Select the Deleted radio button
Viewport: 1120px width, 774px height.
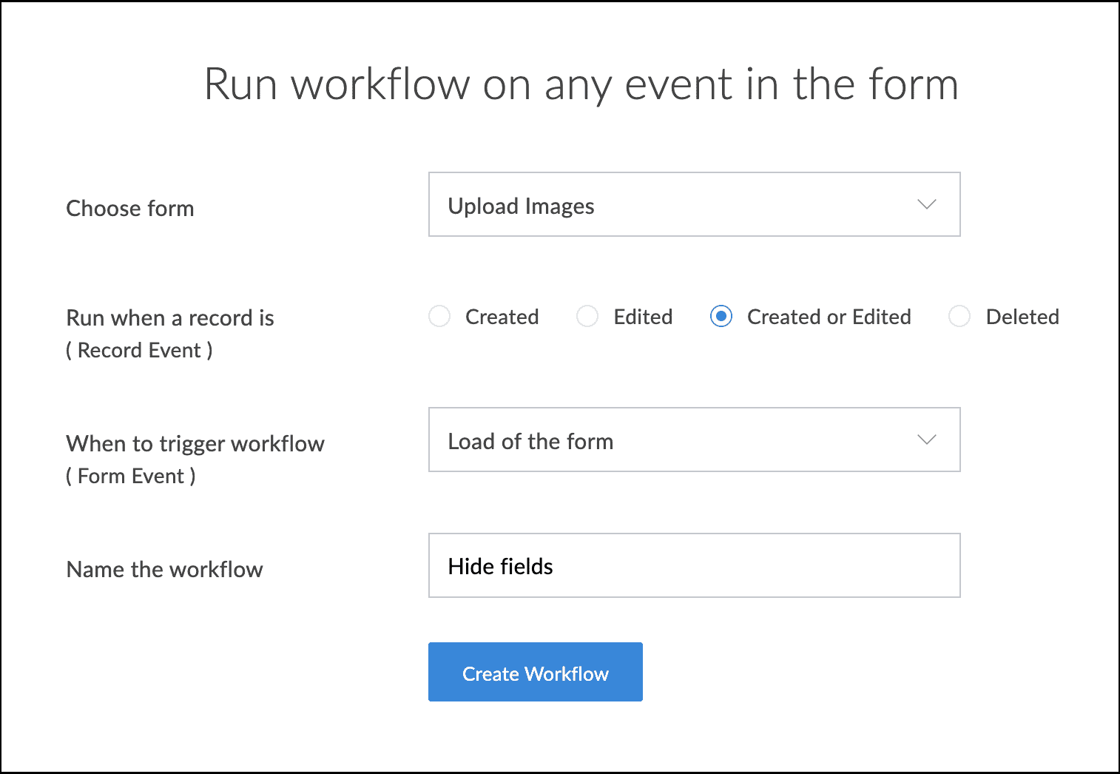(x=959, y=317)
